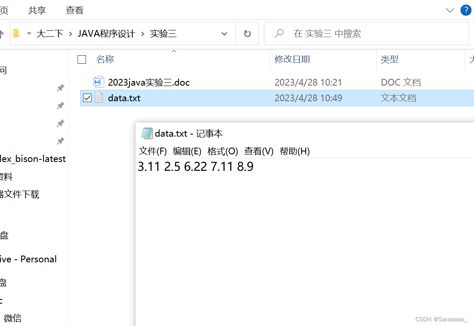Click the folder icon in the address bar
The height and width of the screenshot is (326, 474).
pyautogui.click(x=16, y=34)
